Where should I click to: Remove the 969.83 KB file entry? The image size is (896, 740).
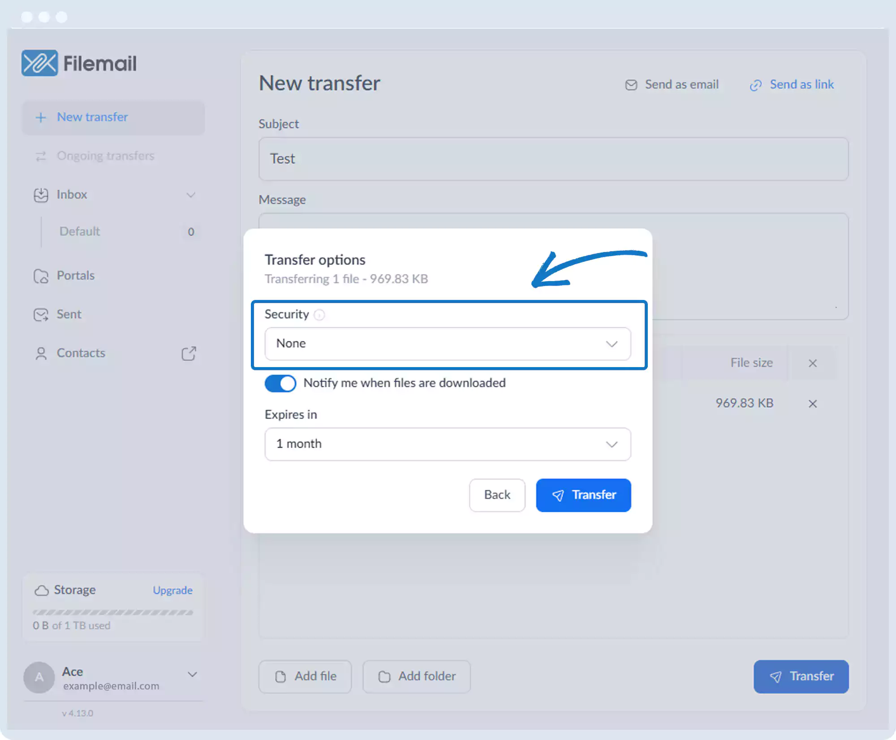(812, 404)
